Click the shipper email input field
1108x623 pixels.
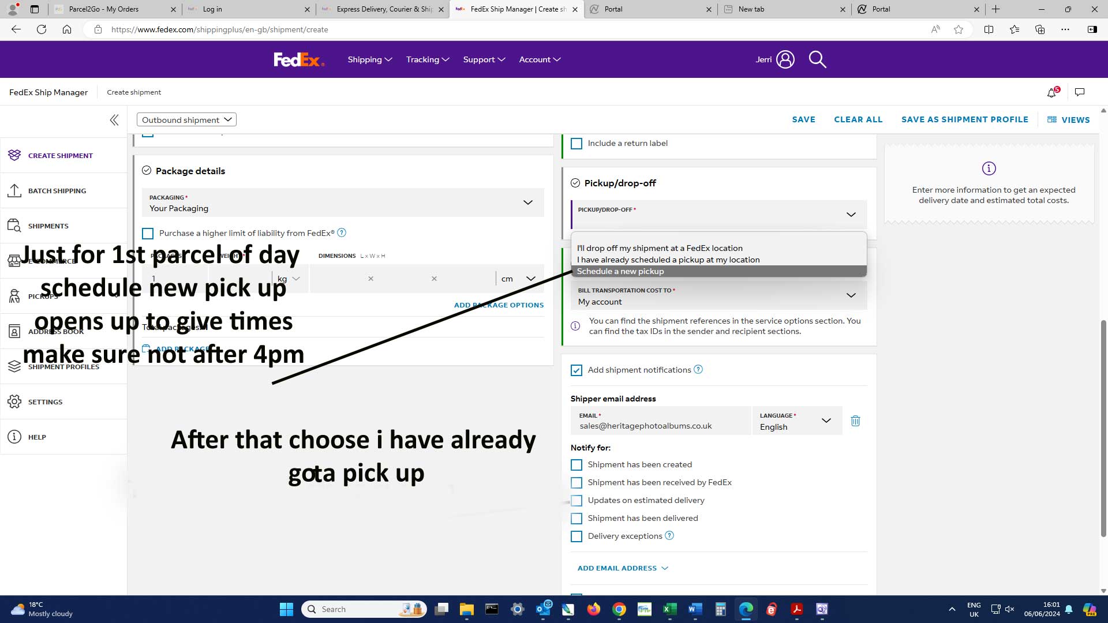661,426
